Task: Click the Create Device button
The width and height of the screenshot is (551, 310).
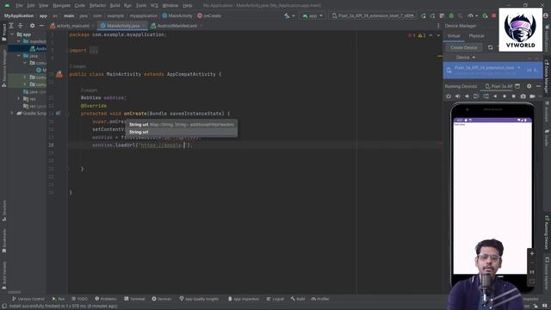Action: (x=464, y=47)
